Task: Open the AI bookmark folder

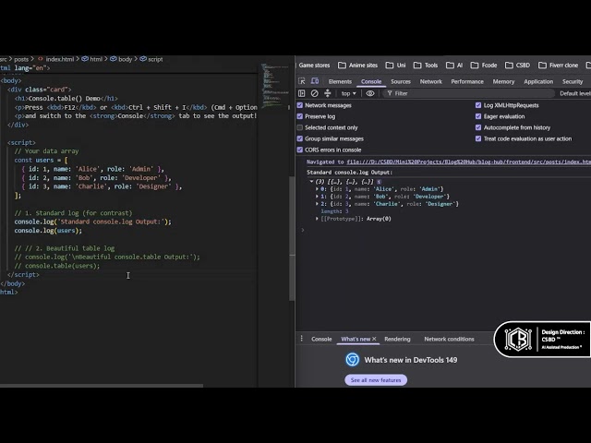Action: [x=454, y=66]
